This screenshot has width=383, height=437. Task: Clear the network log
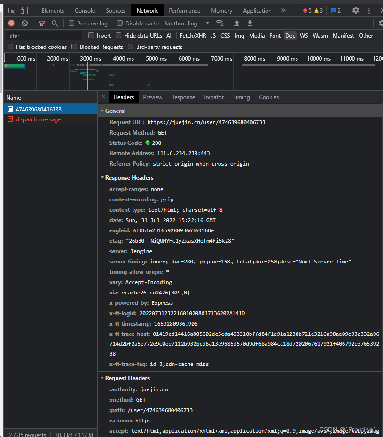pos(25,23)
